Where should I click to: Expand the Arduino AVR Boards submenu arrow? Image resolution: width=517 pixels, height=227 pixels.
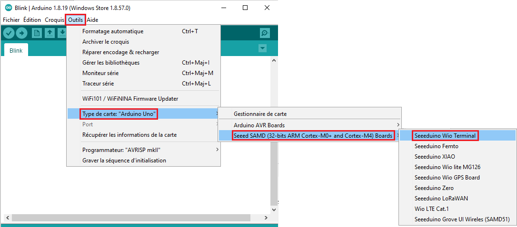coord(398,125)
